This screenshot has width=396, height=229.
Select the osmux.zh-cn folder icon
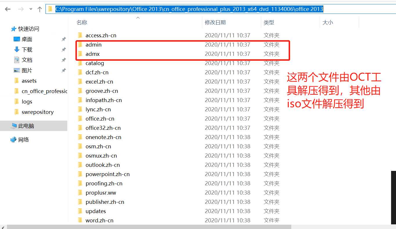point(80,156)
